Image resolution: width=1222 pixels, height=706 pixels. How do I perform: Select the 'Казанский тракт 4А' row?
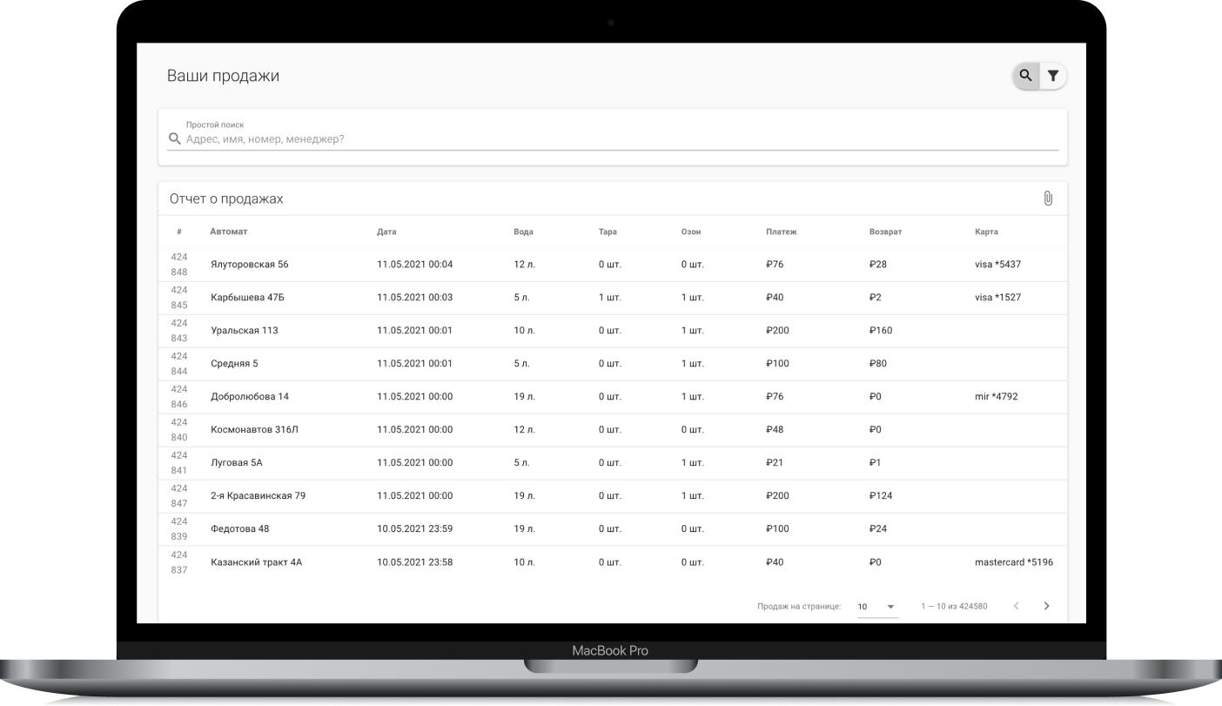point(613,562)
